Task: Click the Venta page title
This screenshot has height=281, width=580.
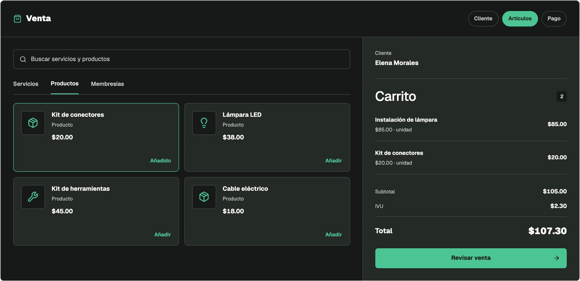Action: coord(38,19)
